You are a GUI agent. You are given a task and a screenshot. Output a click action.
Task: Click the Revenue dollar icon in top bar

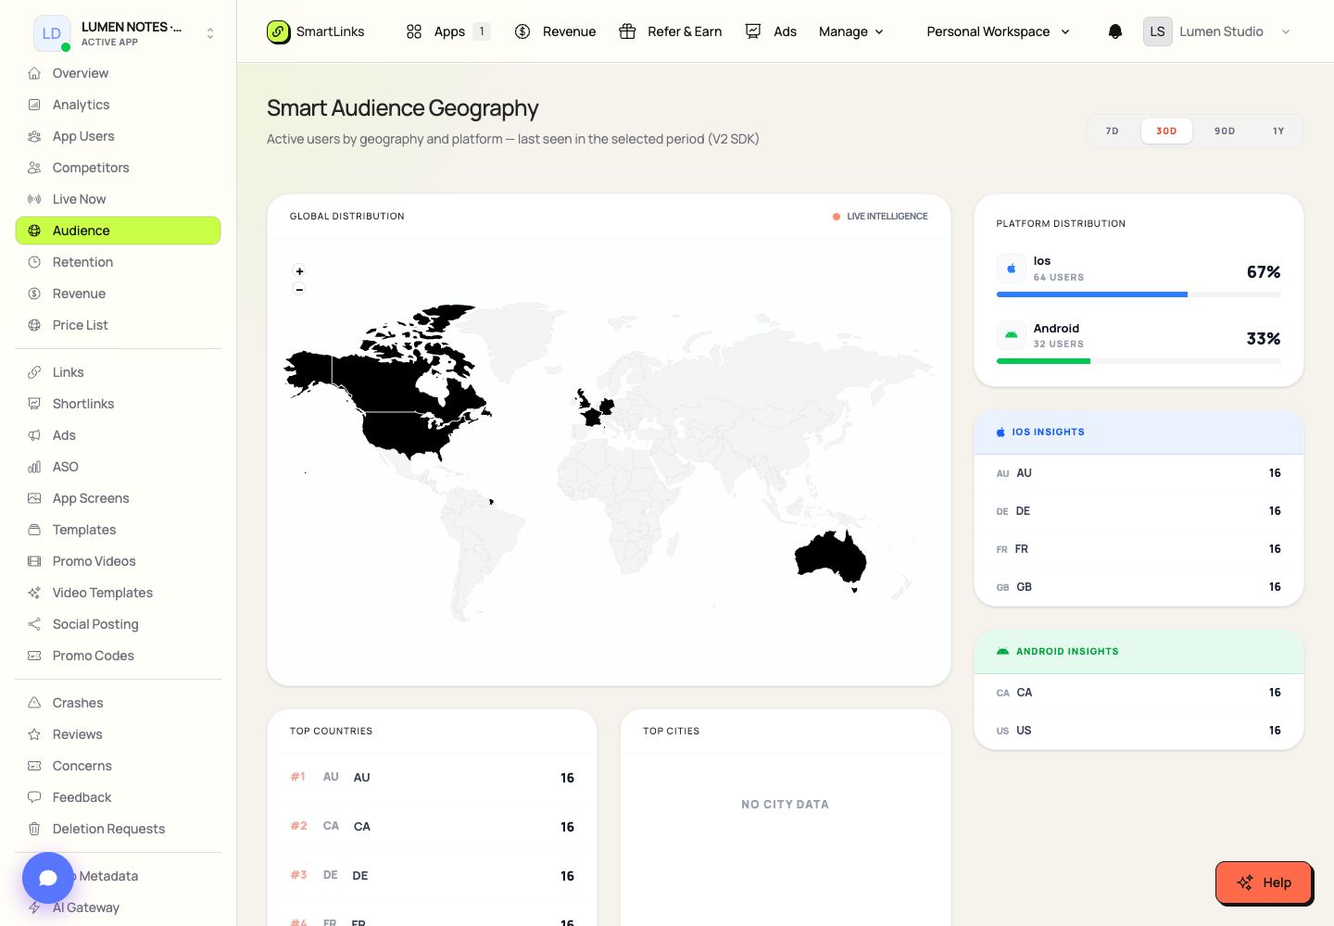522,31
